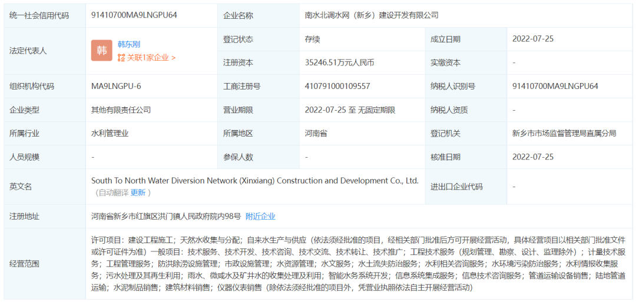Click the orange 韩 avatar icon
Viewport: 636px width, 302px height.
pyautogui.click(x=102, y=51)
